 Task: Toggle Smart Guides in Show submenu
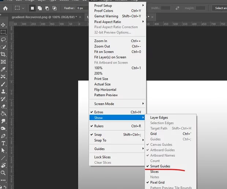click(x=171, y=166)
